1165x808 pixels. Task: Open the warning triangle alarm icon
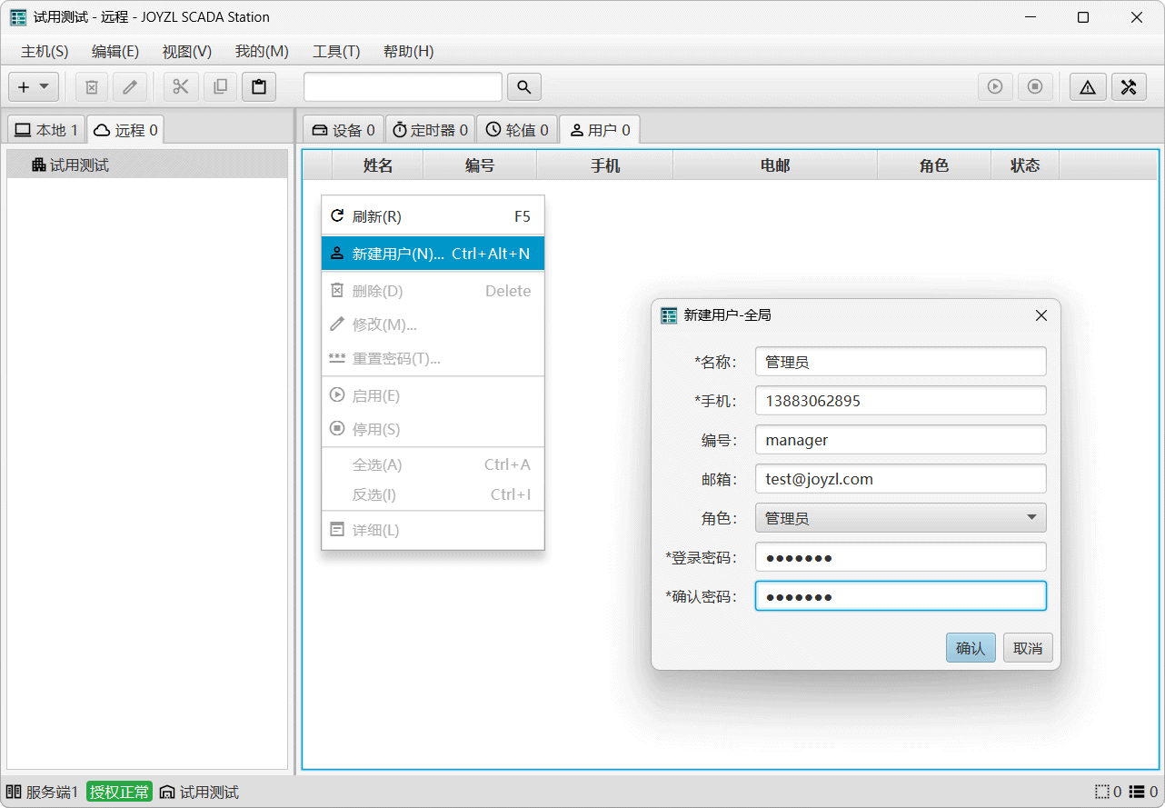tap(1088, 87)
